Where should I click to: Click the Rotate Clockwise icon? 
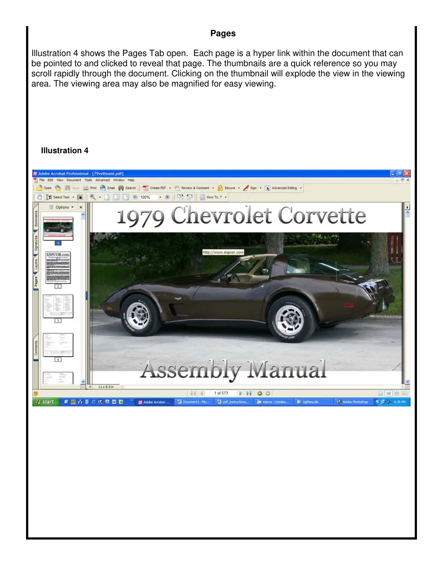tap(180, 197)
